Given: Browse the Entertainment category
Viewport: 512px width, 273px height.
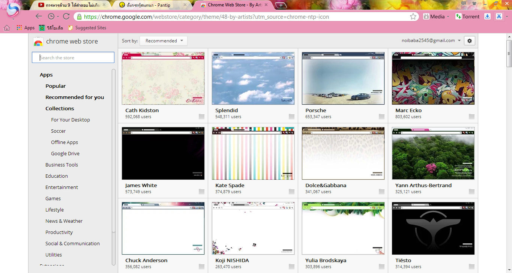Looking at the screenshot, I should [x=62, y=187].
